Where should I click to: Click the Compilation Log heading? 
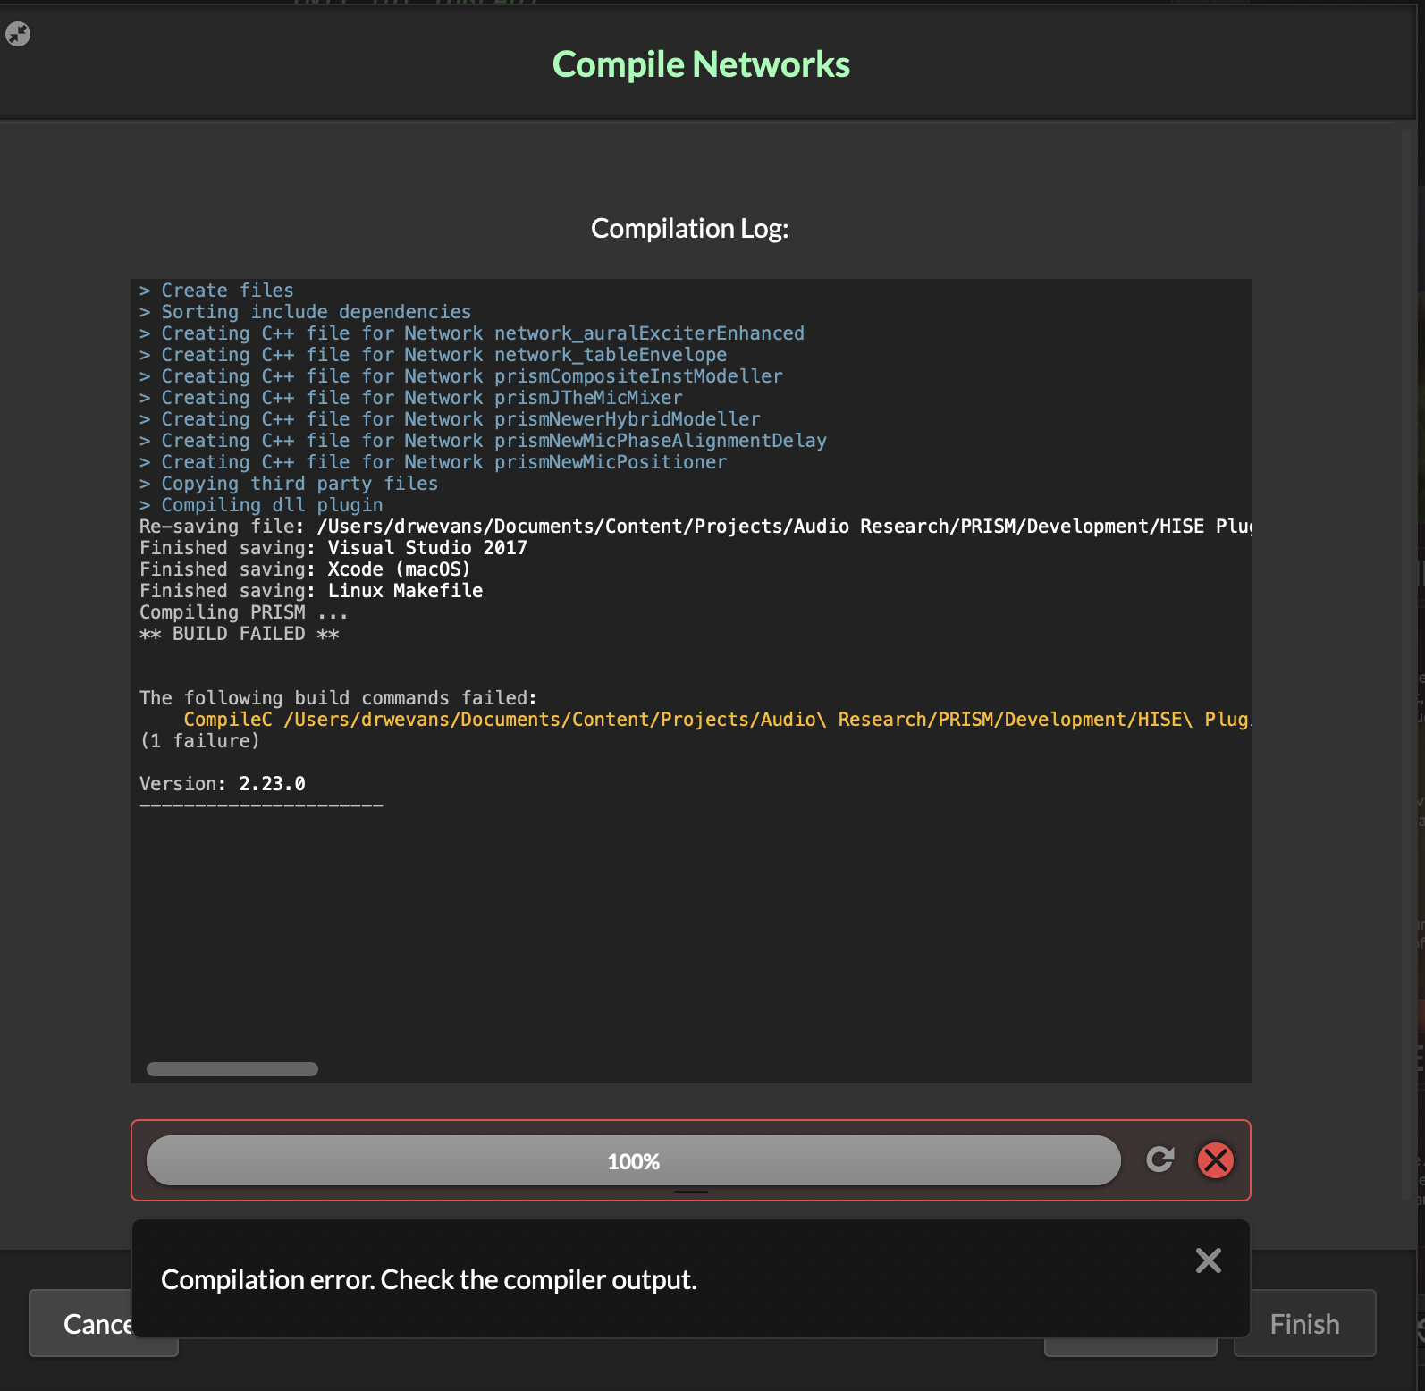pyautogui.click(x=689, y=229)
